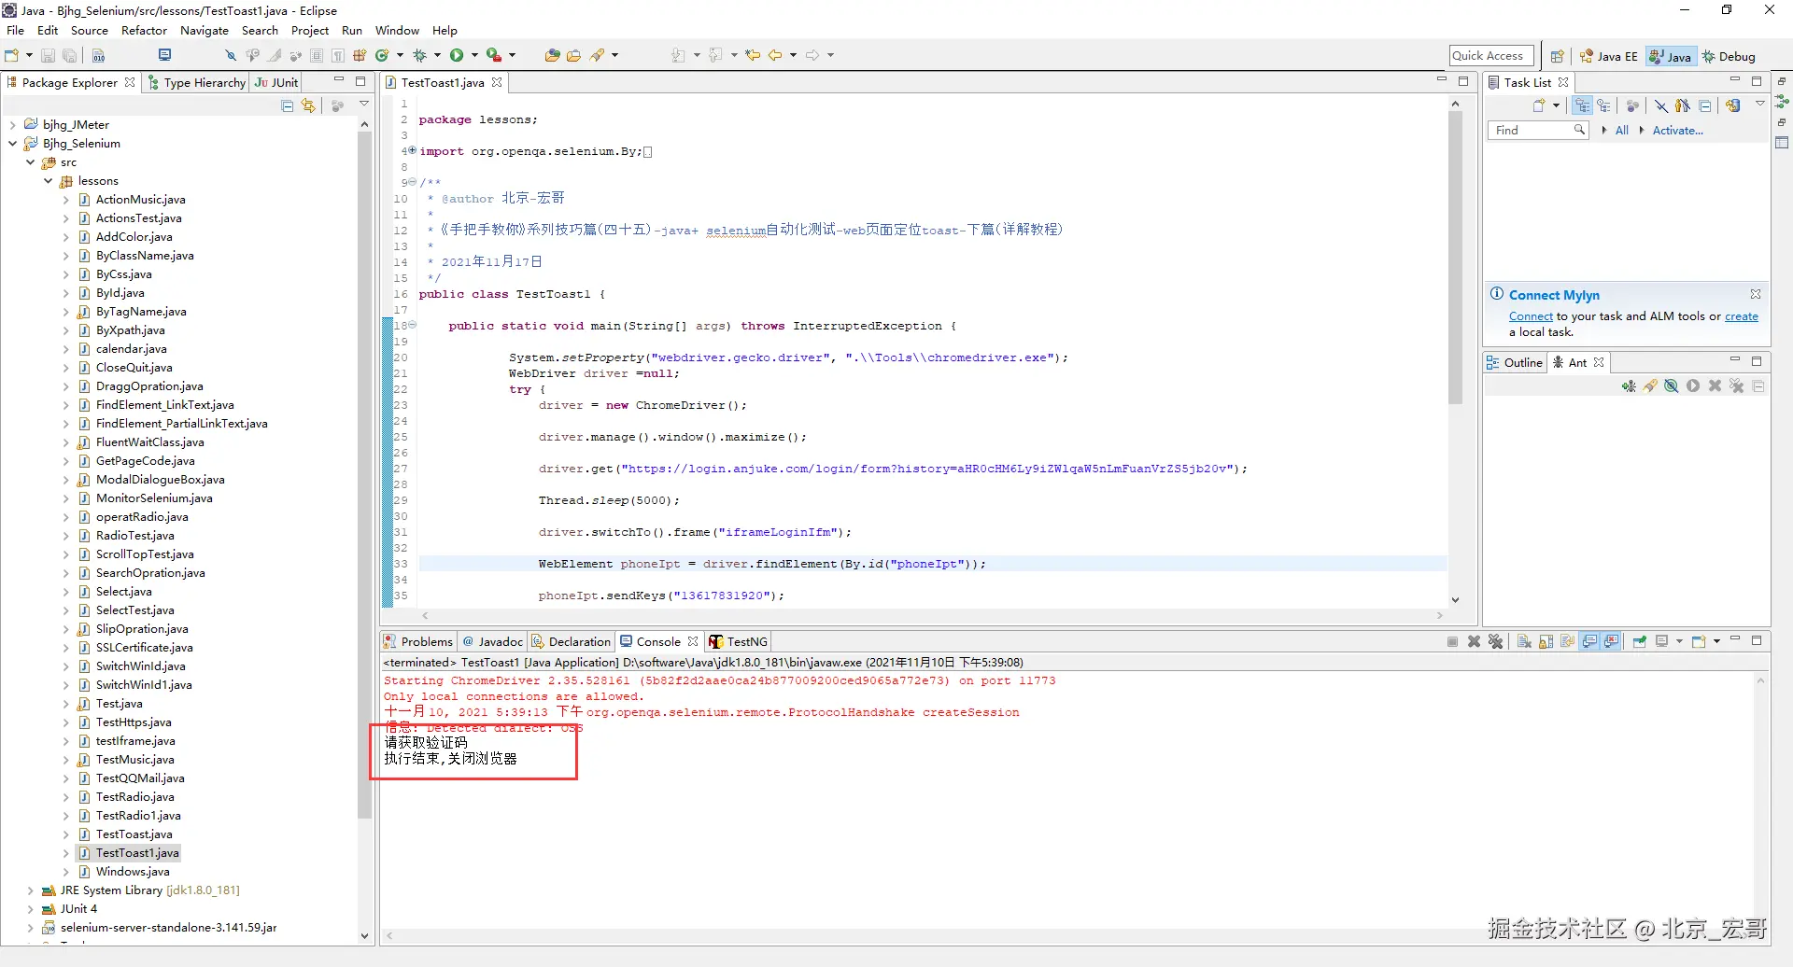Open the Run button dropdown arrow
This screenshot has width=1793, height=967.
(x=474, y=56)
